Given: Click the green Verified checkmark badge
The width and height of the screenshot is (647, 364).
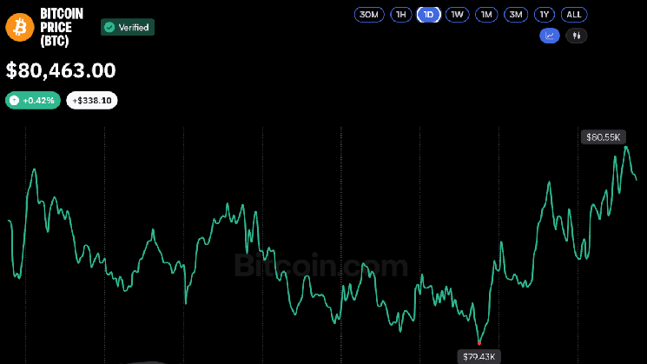Looking at the screenshot, I should (x=128, y=27).
